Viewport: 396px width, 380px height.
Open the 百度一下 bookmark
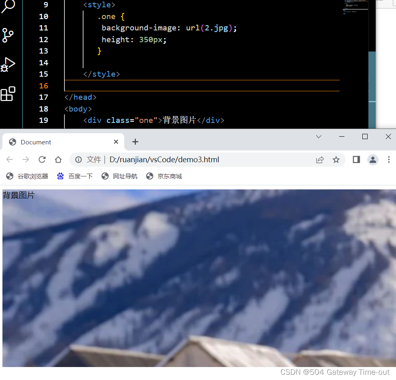[75, 176]
